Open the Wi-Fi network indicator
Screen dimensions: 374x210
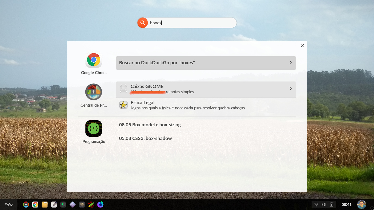click(316, 205)
